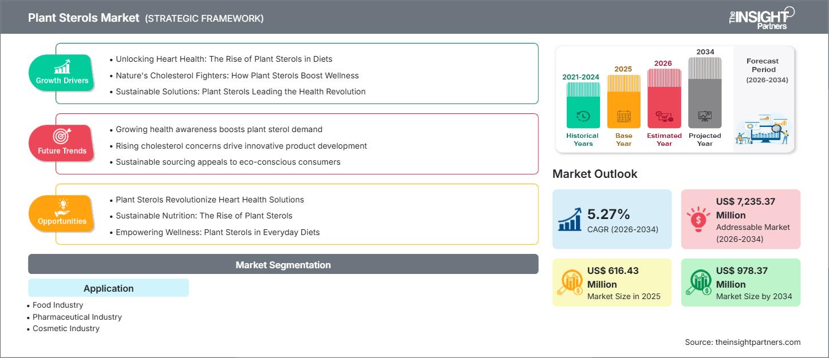Click Pharmaceutical Industry list item
Viewport: 829px width, 358px height.
click(77, 317)
